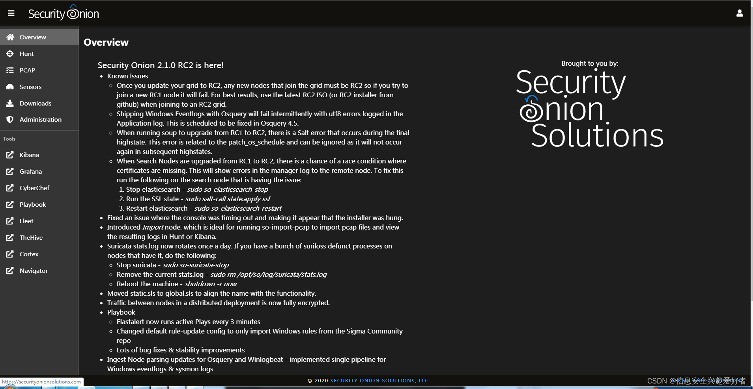Click the 'Brought to you by:' caption
Viewport: 753px width, 389px height.
pyautogui.click(x=590, y=63)
